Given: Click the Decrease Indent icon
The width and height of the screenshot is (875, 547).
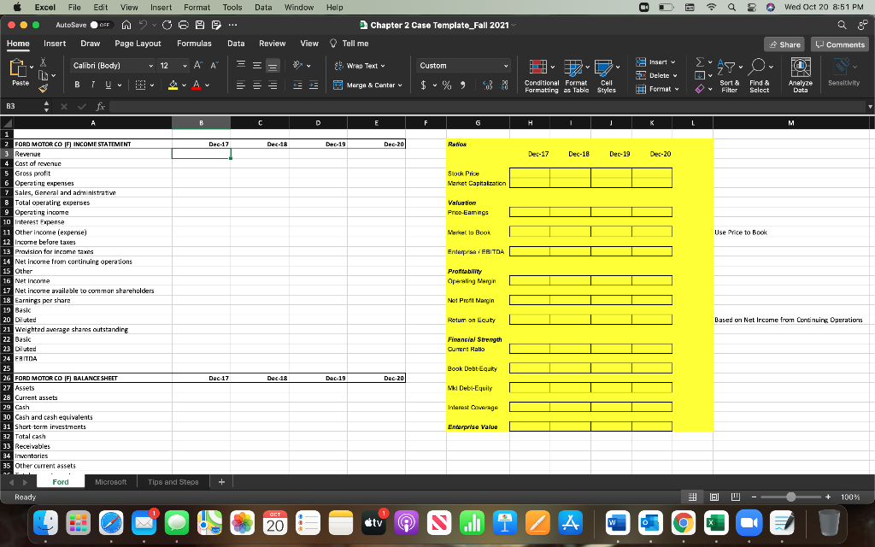Looking at the screenshot, I should click(297, 85).
